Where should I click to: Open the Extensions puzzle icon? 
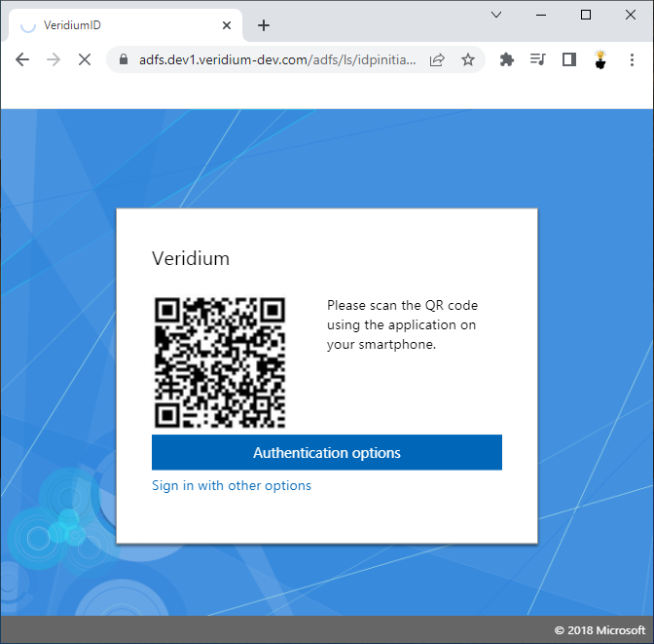click(x=506, y=59)
